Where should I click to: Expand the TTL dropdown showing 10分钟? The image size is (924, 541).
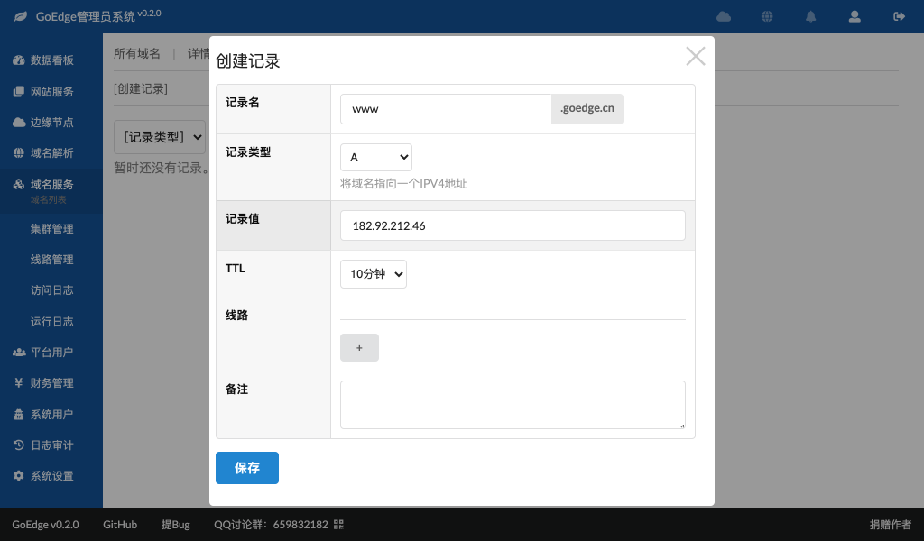(373, 274)
